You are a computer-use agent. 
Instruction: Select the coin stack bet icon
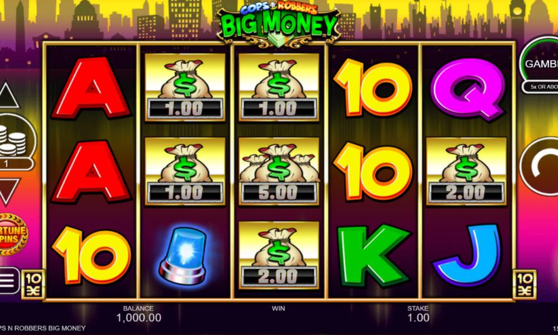[13, 141]
